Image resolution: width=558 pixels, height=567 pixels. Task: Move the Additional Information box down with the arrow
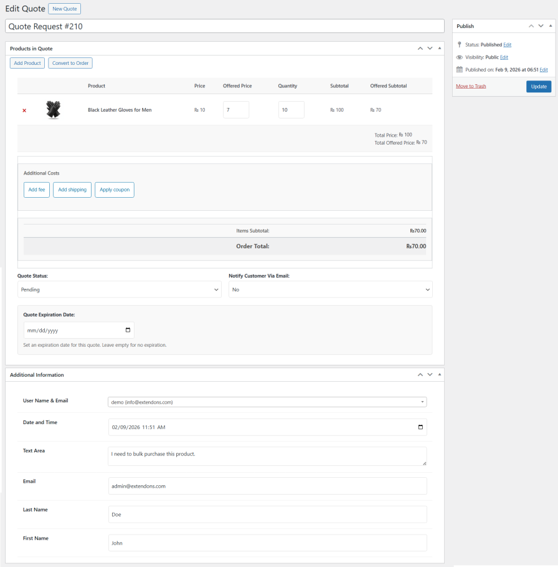(429, 374)
